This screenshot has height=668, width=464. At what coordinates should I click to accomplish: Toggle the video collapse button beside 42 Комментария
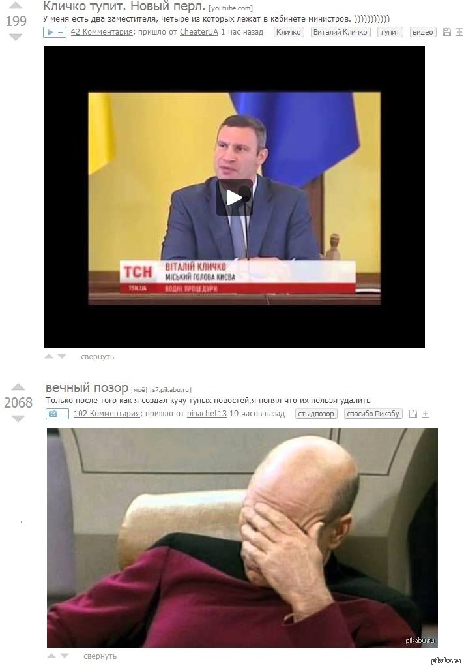click(55, 32)
